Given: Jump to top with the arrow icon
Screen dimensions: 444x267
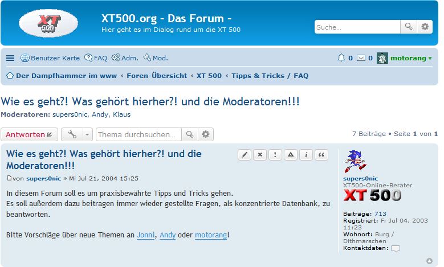Looking at the screenshot, I should point(429,261).
